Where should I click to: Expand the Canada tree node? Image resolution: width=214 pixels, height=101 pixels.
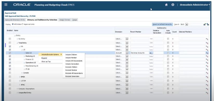pos(22,73)
